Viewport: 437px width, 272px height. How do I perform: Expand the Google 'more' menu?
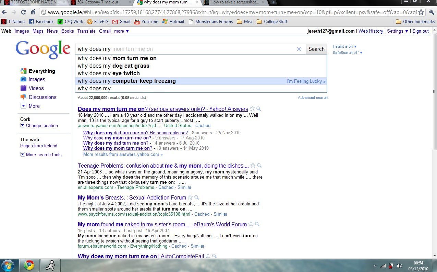coord(121,31)
